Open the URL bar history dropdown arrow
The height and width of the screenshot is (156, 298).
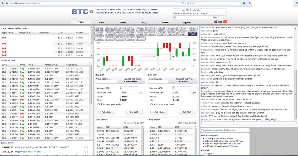(180, 3)
